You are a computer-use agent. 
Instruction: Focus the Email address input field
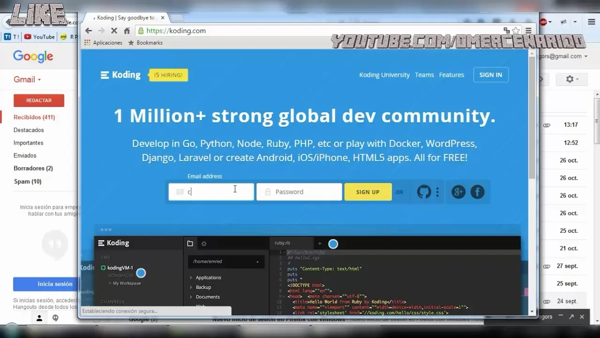(x=211, y=192)
